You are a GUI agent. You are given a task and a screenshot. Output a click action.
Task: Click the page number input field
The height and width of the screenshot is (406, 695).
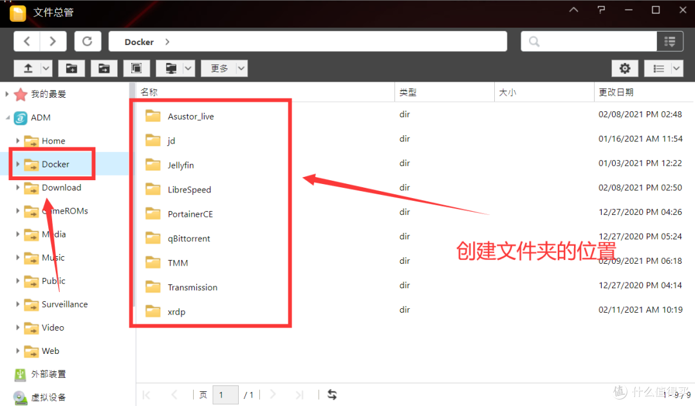click(225, 394)
